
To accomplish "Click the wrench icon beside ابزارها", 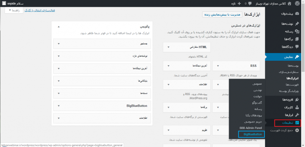I will point(297,115).
